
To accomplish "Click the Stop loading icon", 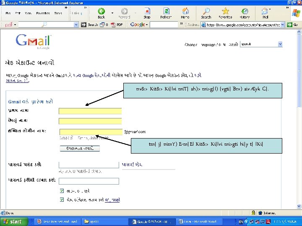I will (147, 11).
